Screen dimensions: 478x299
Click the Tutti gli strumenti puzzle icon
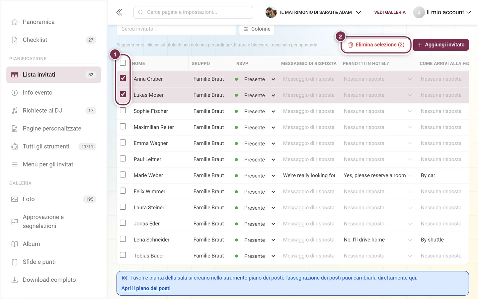click(15, 147)
